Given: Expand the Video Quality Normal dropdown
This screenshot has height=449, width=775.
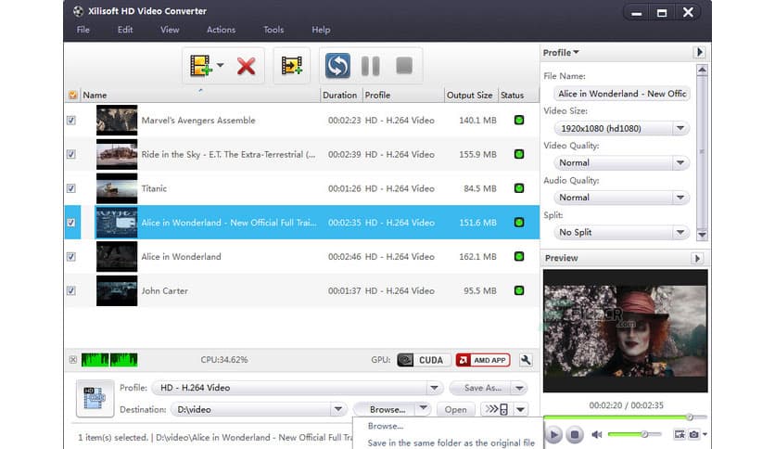Looking at the screenshot, I should 680,162.
